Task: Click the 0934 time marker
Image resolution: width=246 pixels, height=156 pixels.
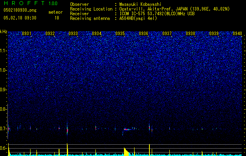Action: (x=97, y=34)
